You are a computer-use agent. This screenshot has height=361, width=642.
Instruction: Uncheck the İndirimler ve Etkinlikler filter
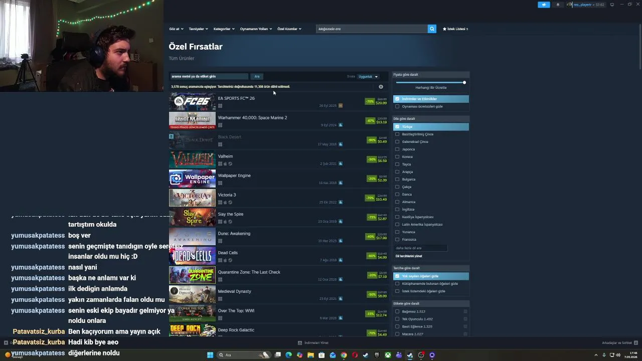(397, 99)
